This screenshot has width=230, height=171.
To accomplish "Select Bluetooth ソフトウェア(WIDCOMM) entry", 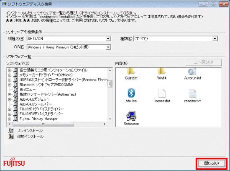I will tap(46, 85).
